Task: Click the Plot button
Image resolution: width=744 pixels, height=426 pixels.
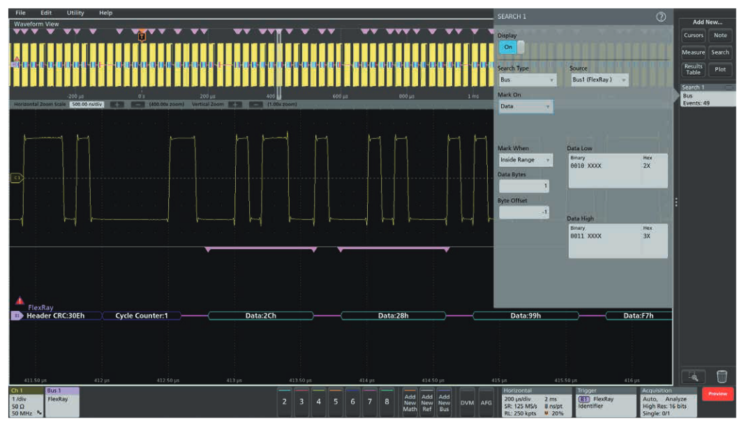Action: pos(720,69)
